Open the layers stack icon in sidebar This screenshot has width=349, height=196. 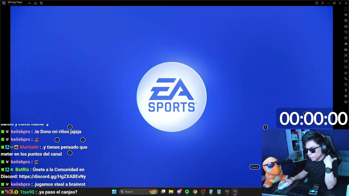(346, 96)
